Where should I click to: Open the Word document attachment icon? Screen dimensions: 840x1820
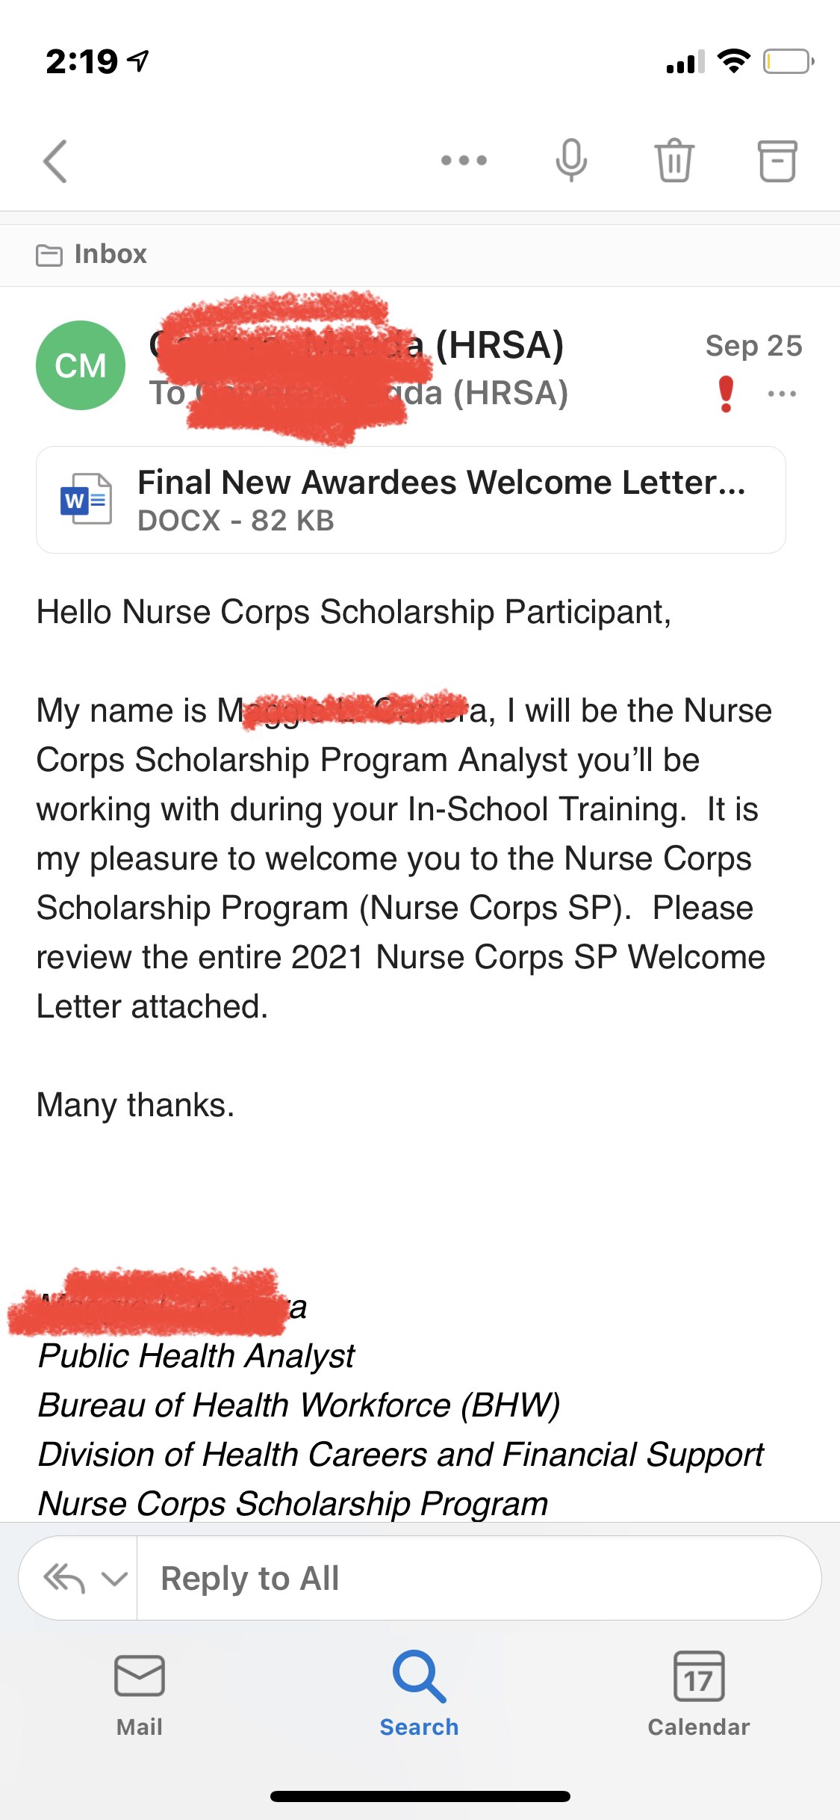point(86,499)
